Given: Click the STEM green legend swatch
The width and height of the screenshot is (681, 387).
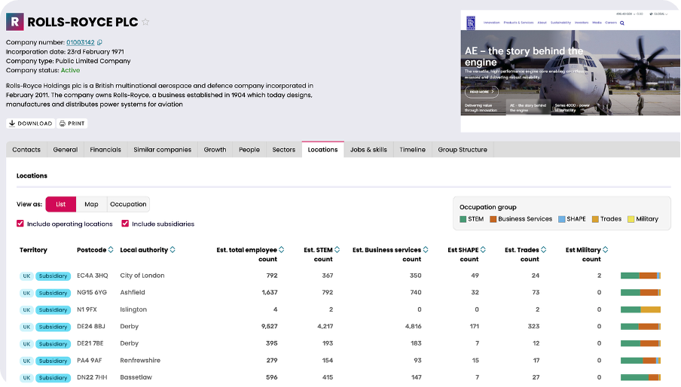Looking at the screenshot, I should point(463,219).
